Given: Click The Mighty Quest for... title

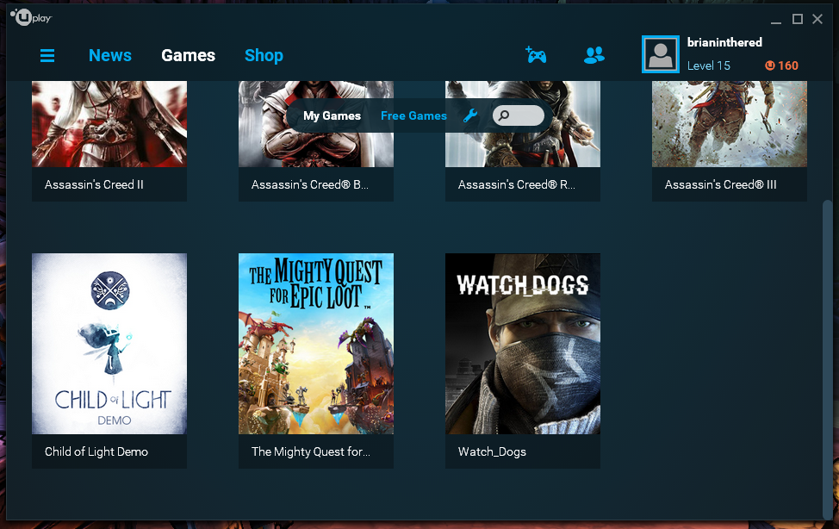Looking at the screenshot, I should [311, 452].
